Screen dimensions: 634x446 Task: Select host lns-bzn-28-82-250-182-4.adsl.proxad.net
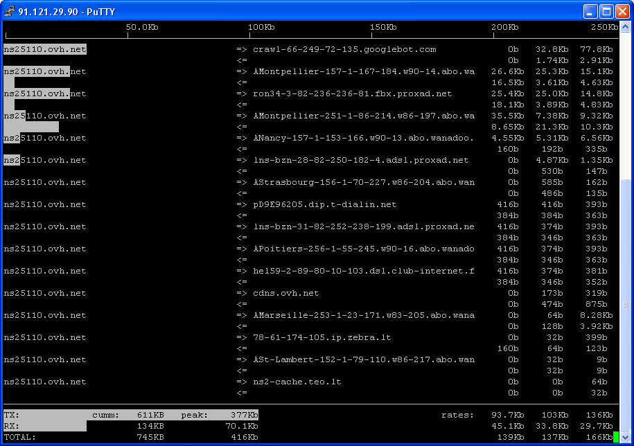click(361, 161)
